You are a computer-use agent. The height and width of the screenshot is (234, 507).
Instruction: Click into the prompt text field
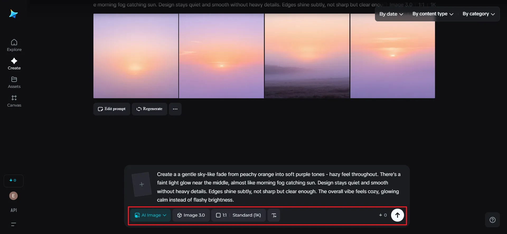coord(279,187)
